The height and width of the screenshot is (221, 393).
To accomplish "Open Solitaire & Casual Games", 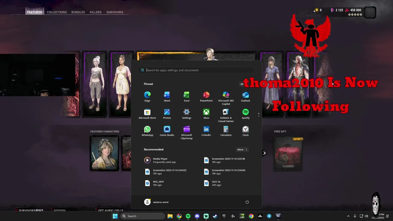I will coord(226,115).
